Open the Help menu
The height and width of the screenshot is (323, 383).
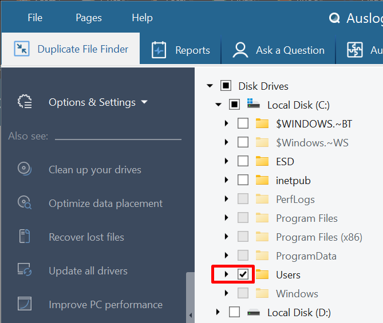coord(143,18)
